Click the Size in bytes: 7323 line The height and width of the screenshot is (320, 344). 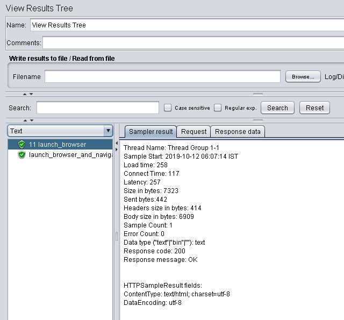151,191
